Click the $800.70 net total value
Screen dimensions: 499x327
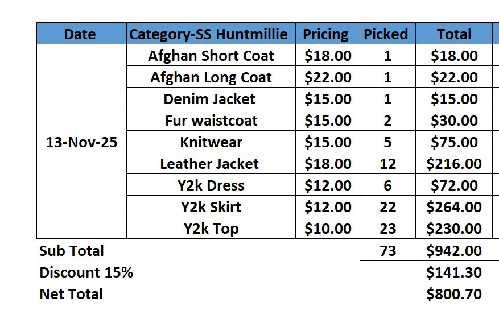point(453,294)
